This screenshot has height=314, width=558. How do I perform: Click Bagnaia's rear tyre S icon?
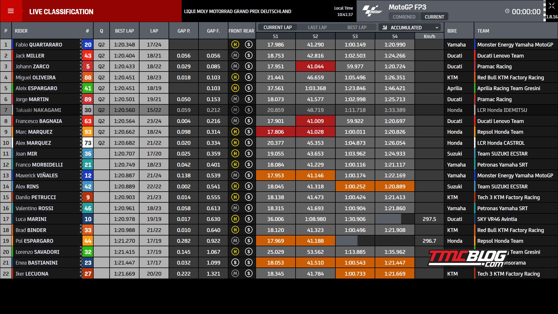(248, 121)
